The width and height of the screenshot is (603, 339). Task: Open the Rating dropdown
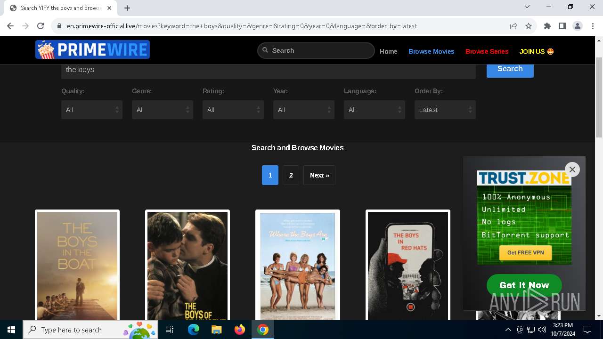pyautogui.click(x=233, y=110)
